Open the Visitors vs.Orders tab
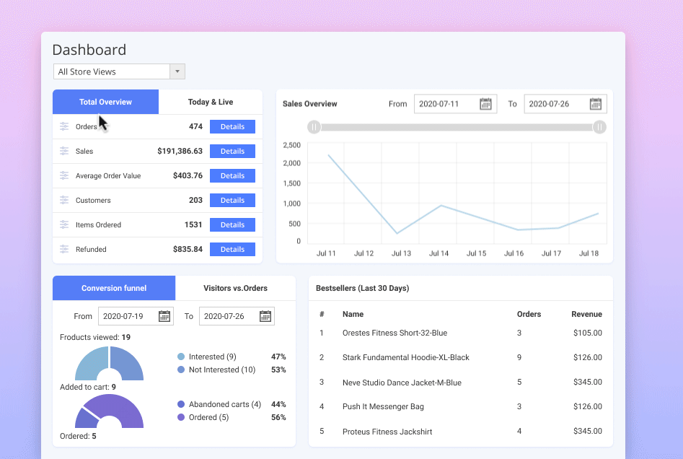Screen dimensions: 683x459 [235, 287]
